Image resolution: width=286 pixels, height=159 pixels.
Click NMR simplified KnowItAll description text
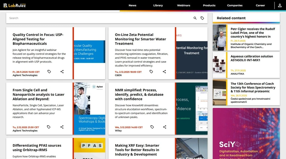[141, 111]
